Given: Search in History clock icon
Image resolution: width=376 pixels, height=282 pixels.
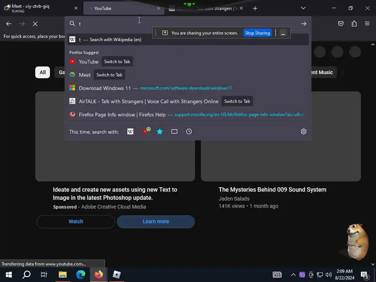Looking at the screenshot, I should pos(189,132).
